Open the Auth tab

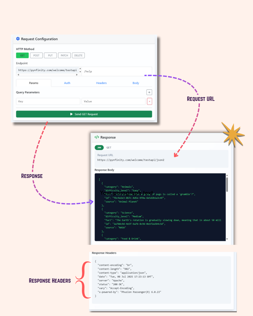pos(67,83)
